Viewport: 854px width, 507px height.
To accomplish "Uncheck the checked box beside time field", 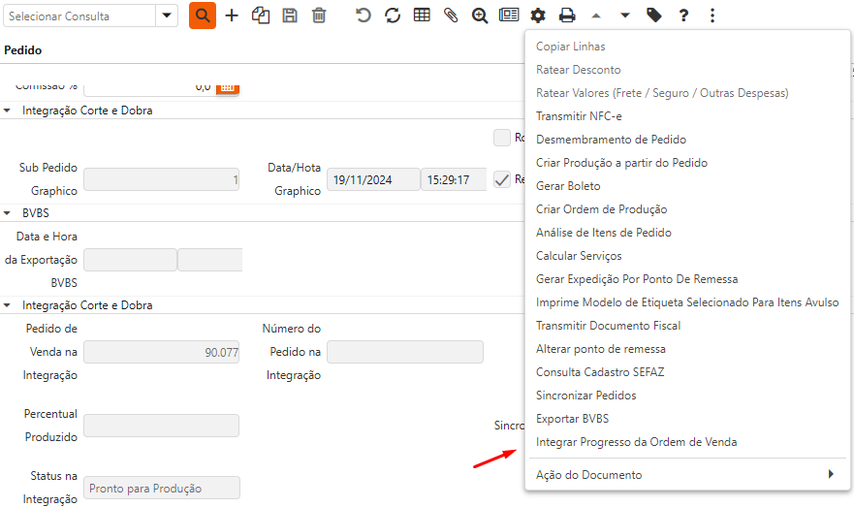I will (x=501, y=179).
